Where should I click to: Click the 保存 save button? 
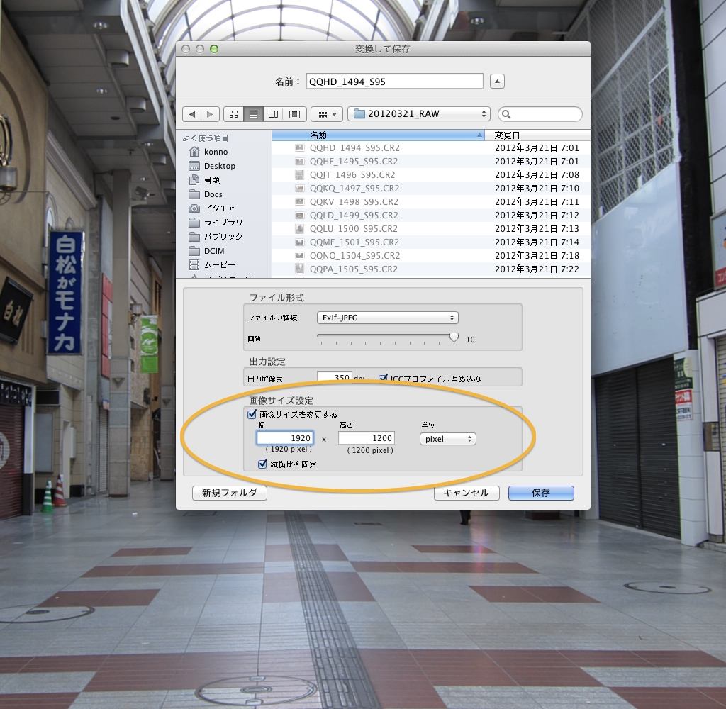tap(541, 493)
